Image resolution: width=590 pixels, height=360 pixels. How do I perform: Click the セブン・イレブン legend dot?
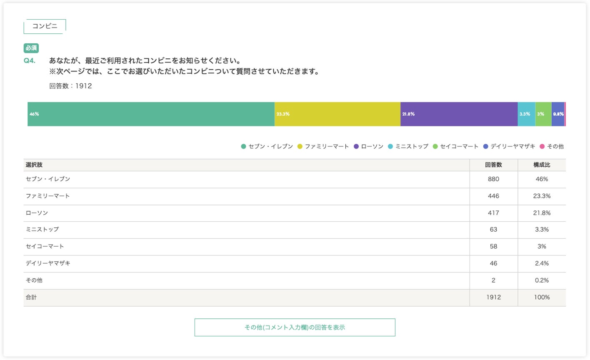coord(243,146)
